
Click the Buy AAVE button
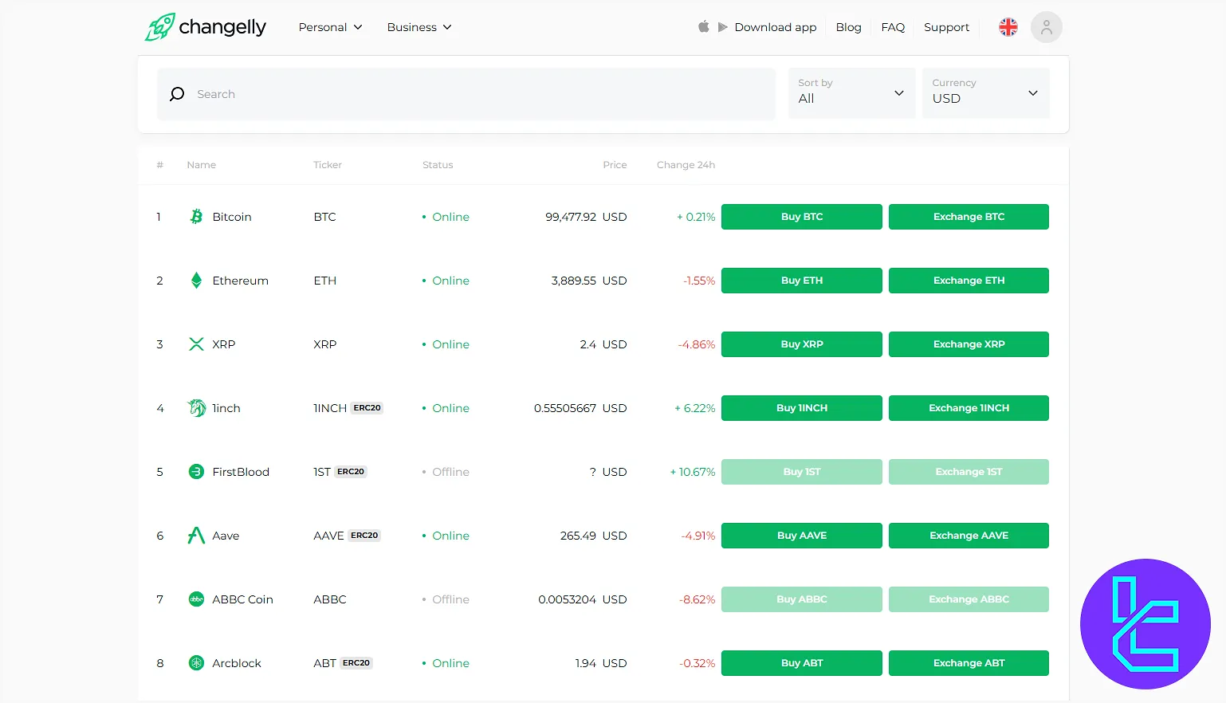click(x=802, y=536)
